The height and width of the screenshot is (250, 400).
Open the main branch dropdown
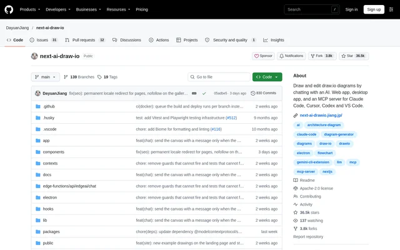pos(46,77)
